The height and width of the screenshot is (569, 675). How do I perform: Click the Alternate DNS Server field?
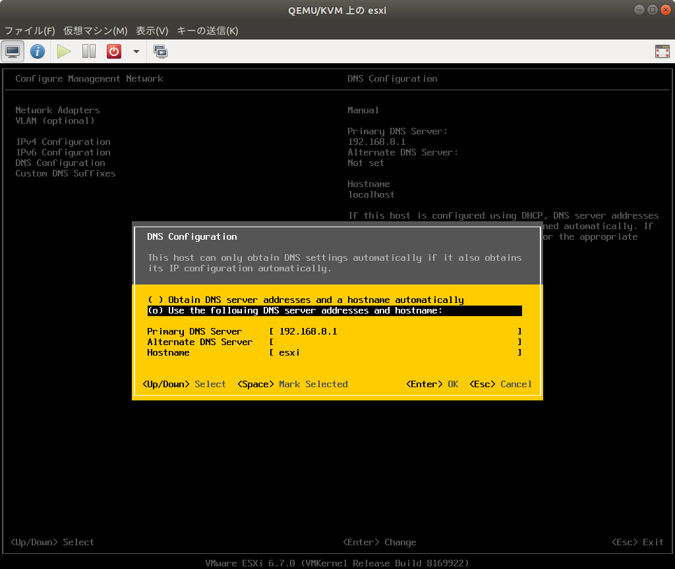(x=396, y=342)
